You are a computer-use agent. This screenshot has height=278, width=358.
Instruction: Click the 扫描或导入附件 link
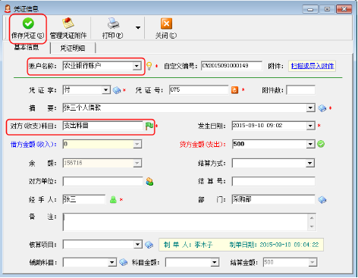312,66
